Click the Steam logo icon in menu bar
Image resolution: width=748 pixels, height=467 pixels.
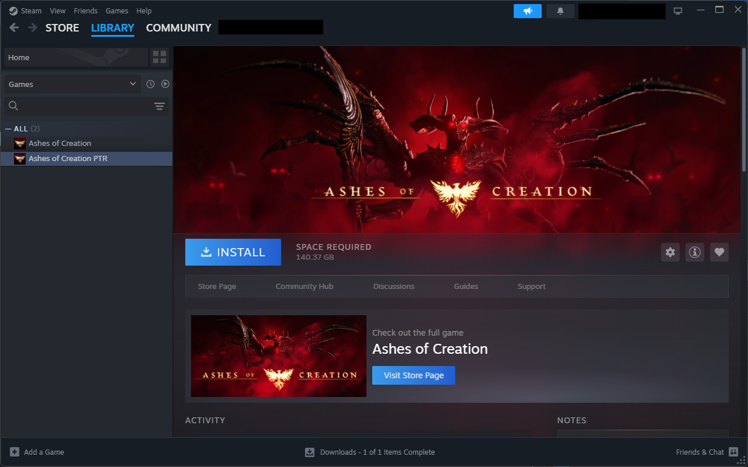[x=13, y=11]
